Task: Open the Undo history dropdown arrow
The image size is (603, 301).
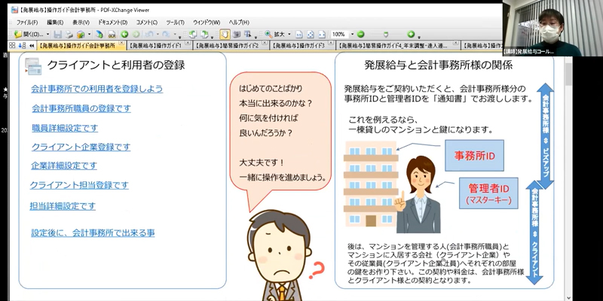Action: click(x=158, y=34)
